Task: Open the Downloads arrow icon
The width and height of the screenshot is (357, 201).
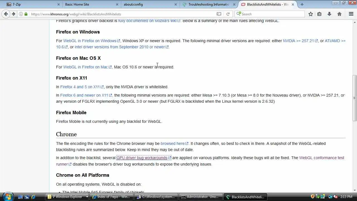Action: (x=329, y=14)
